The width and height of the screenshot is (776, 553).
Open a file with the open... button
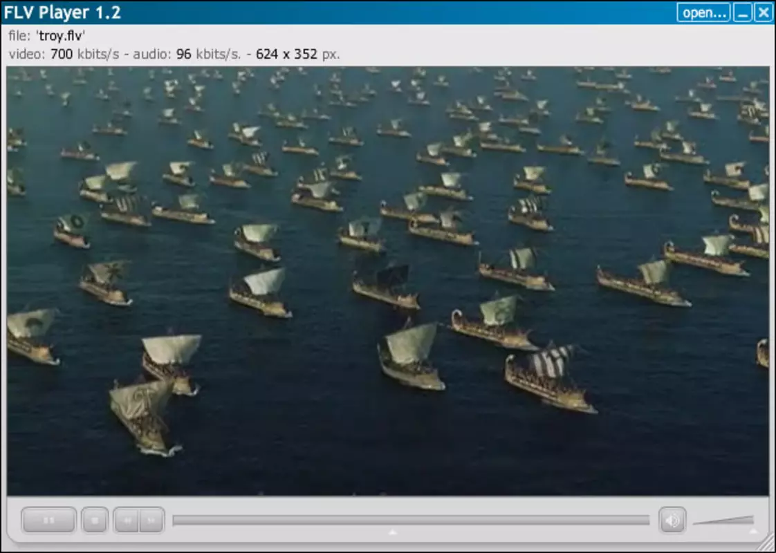(x=703, y=12)
